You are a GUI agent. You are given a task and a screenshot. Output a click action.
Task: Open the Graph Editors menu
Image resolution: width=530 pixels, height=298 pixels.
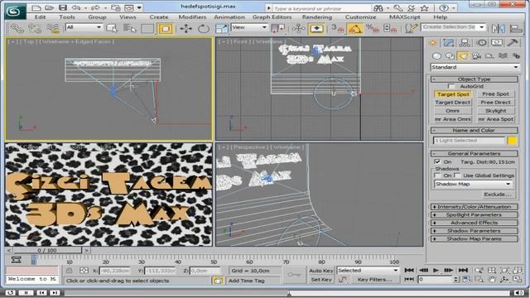point(272,17)
